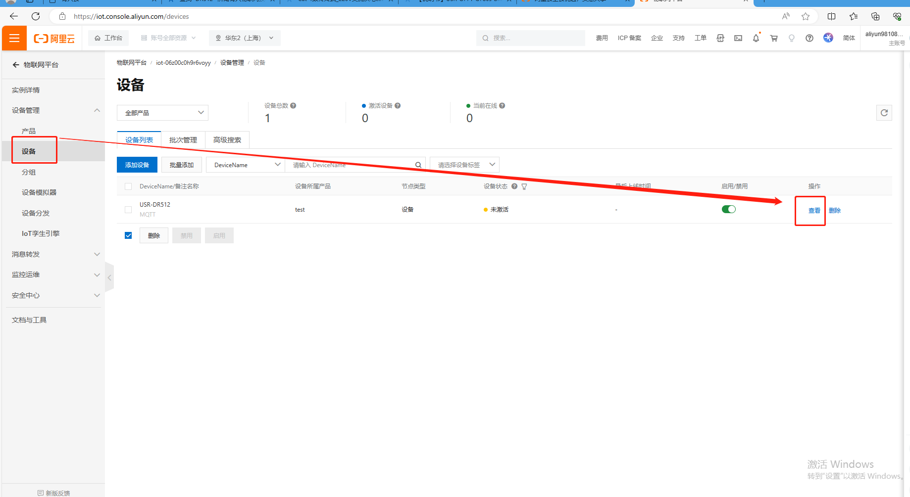This screenshot has height=497, width=910.
Task: Click the lightbulb suggestions icon
Action: click(792, 38)
